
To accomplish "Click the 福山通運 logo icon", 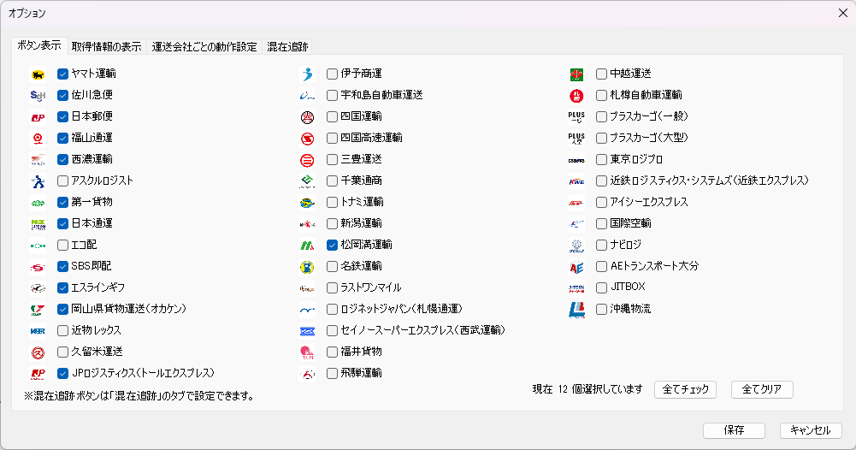I will 38,139.
